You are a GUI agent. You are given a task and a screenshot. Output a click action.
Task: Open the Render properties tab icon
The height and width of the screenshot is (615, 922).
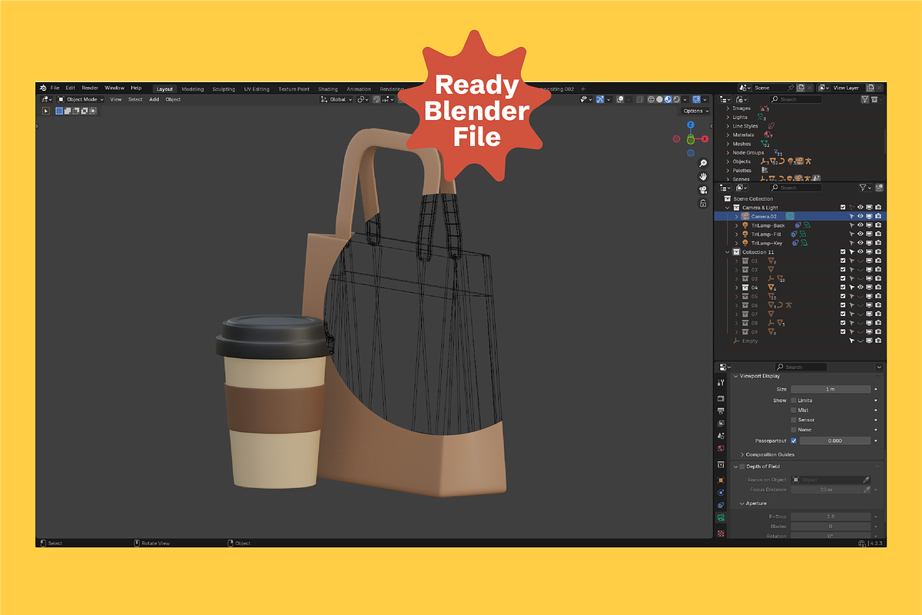pos(721,398)
